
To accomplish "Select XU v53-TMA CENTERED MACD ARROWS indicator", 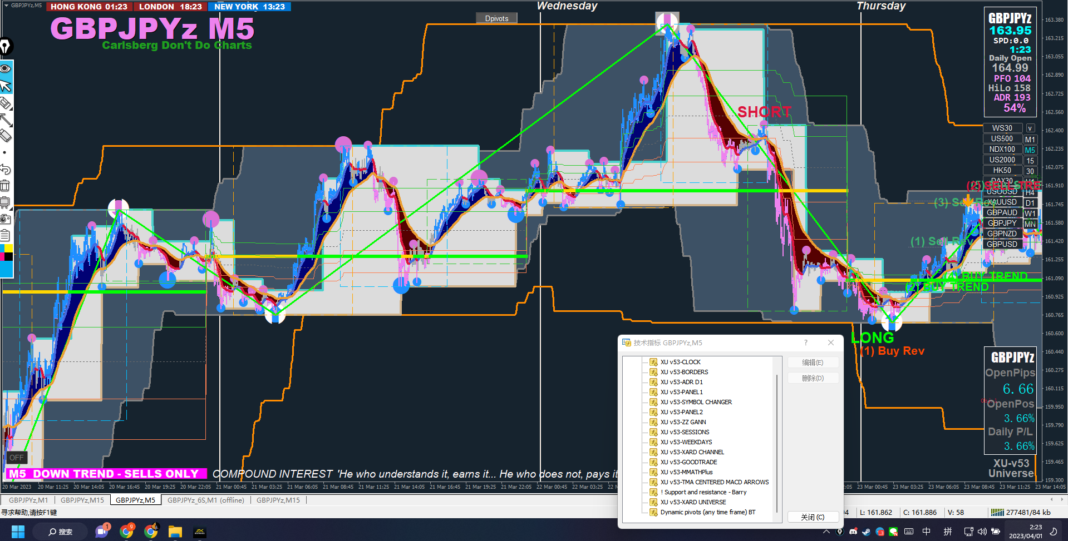I will click(x=714, y=482).
